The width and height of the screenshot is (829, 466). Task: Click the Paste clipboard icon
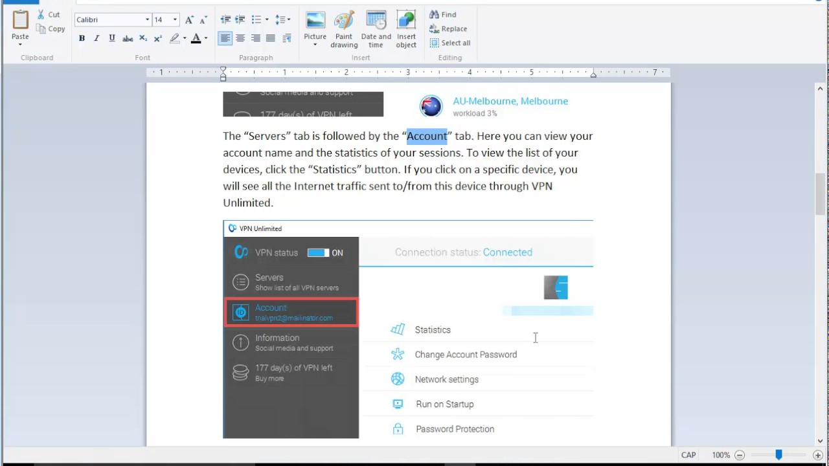pyautogui.click(x=20, y=21)
